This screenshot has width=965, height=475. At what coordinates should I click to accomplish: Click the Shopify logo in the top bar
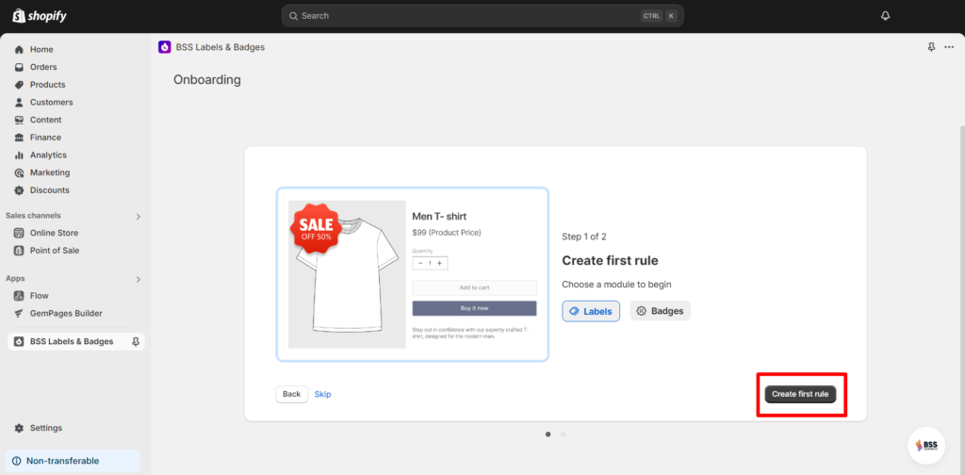pyautogui.click(x=40, y=16)
